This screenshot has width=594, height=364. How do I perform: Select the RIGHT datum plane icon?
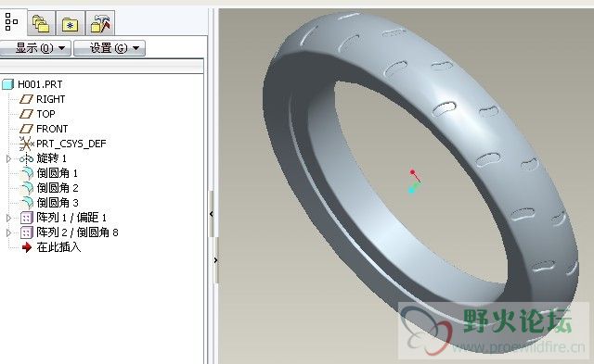pyautogui.click(x=26, y=99)
